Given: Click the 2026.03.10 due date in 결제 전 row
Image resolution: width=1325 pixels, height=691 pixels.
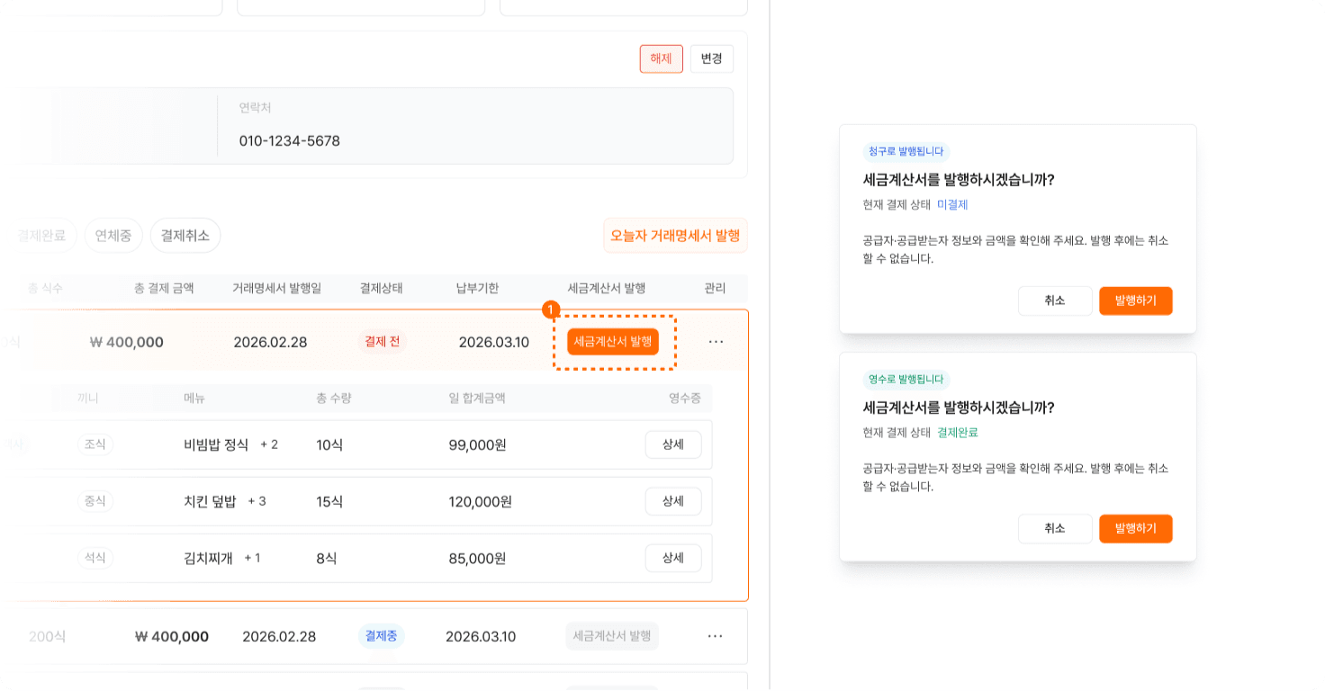Looking at the screenshot, I should tap(494, 342).
